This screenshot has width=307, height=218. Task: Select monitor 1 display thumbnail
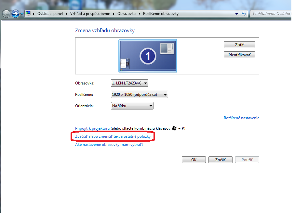(148, 56)
